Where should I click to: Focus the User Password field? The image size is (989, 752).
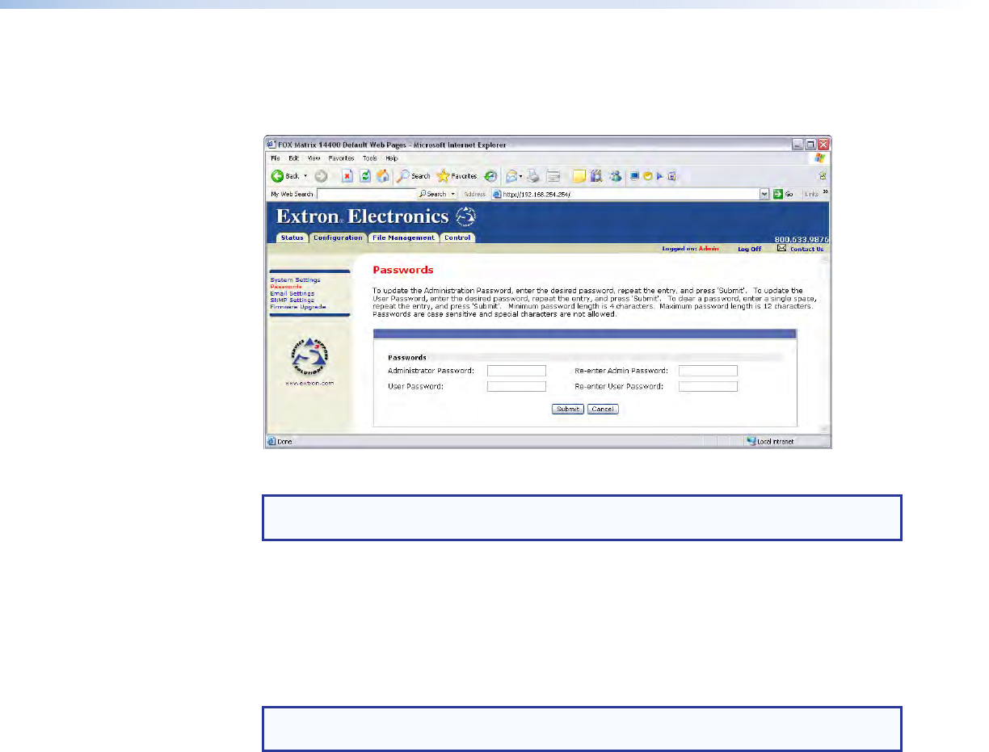pos(517,386)
